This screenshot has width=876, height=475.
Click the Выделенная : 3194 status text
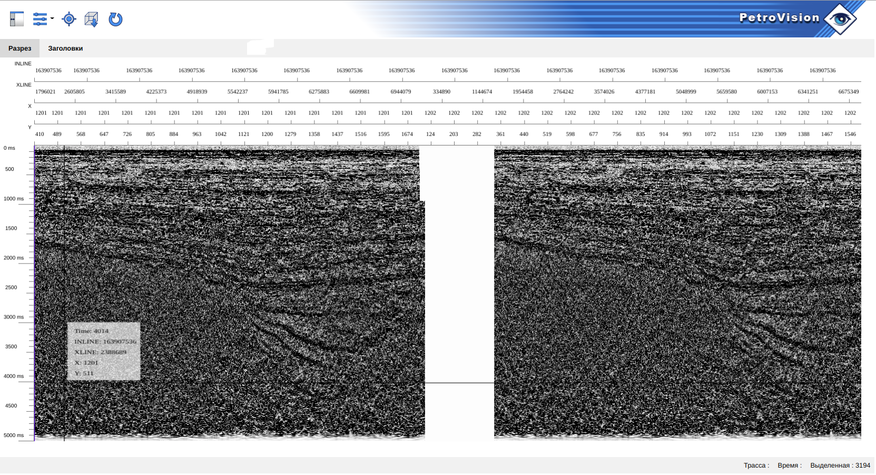(840, 466)
